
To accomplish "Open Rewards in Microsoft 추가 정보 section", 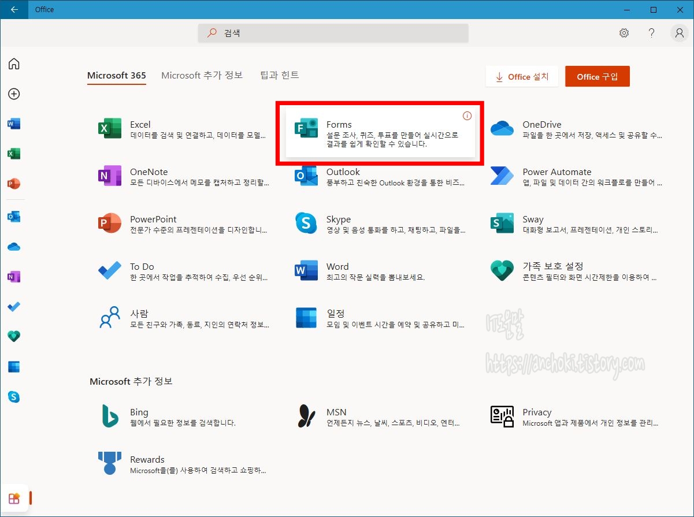I will coord(183,464).
